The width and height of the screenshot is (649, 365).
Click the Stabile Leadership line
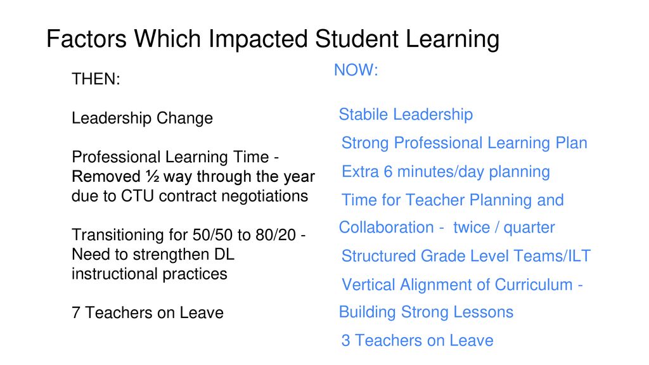click(x=406, y=114)
